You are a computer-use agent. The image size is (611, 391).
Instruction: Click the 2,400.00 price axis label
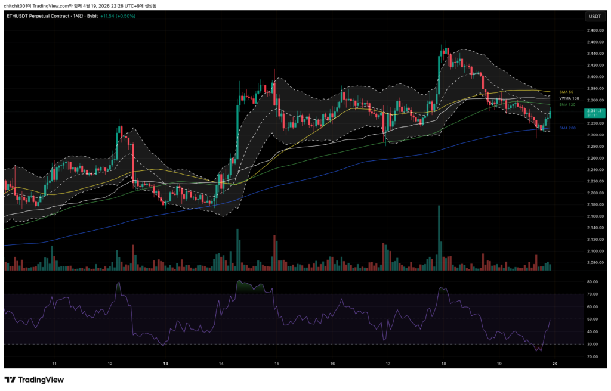coord(594,77)
